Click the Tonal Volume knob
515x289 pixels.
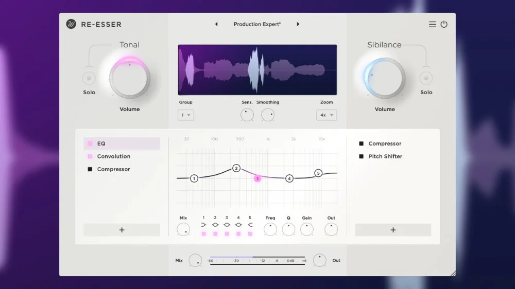click(129, 78)
